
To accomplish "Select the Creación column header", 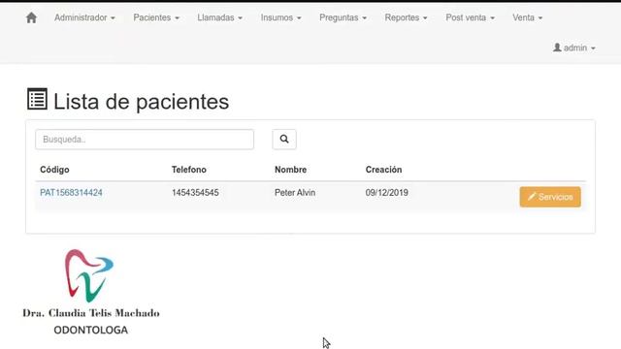I will point(384,170).
